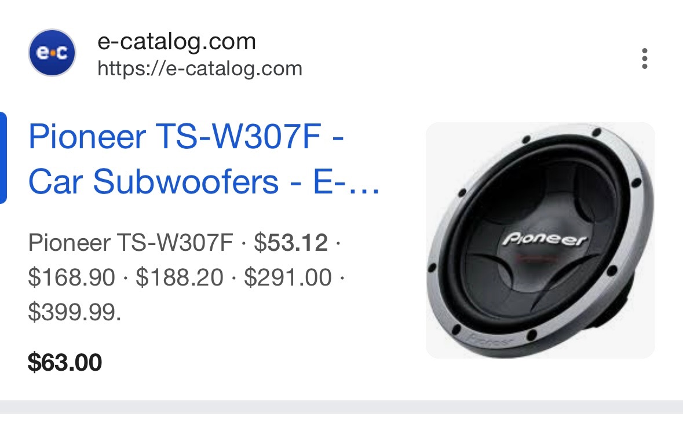683x424 pixels.
Task: Click the blue vertical bar beside title
Action: click(3, 158)
